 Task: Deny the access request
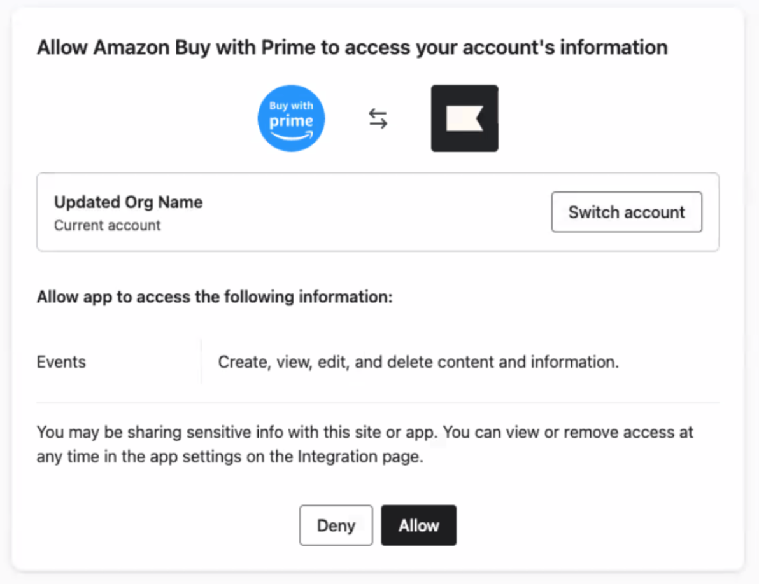(336, 525)
